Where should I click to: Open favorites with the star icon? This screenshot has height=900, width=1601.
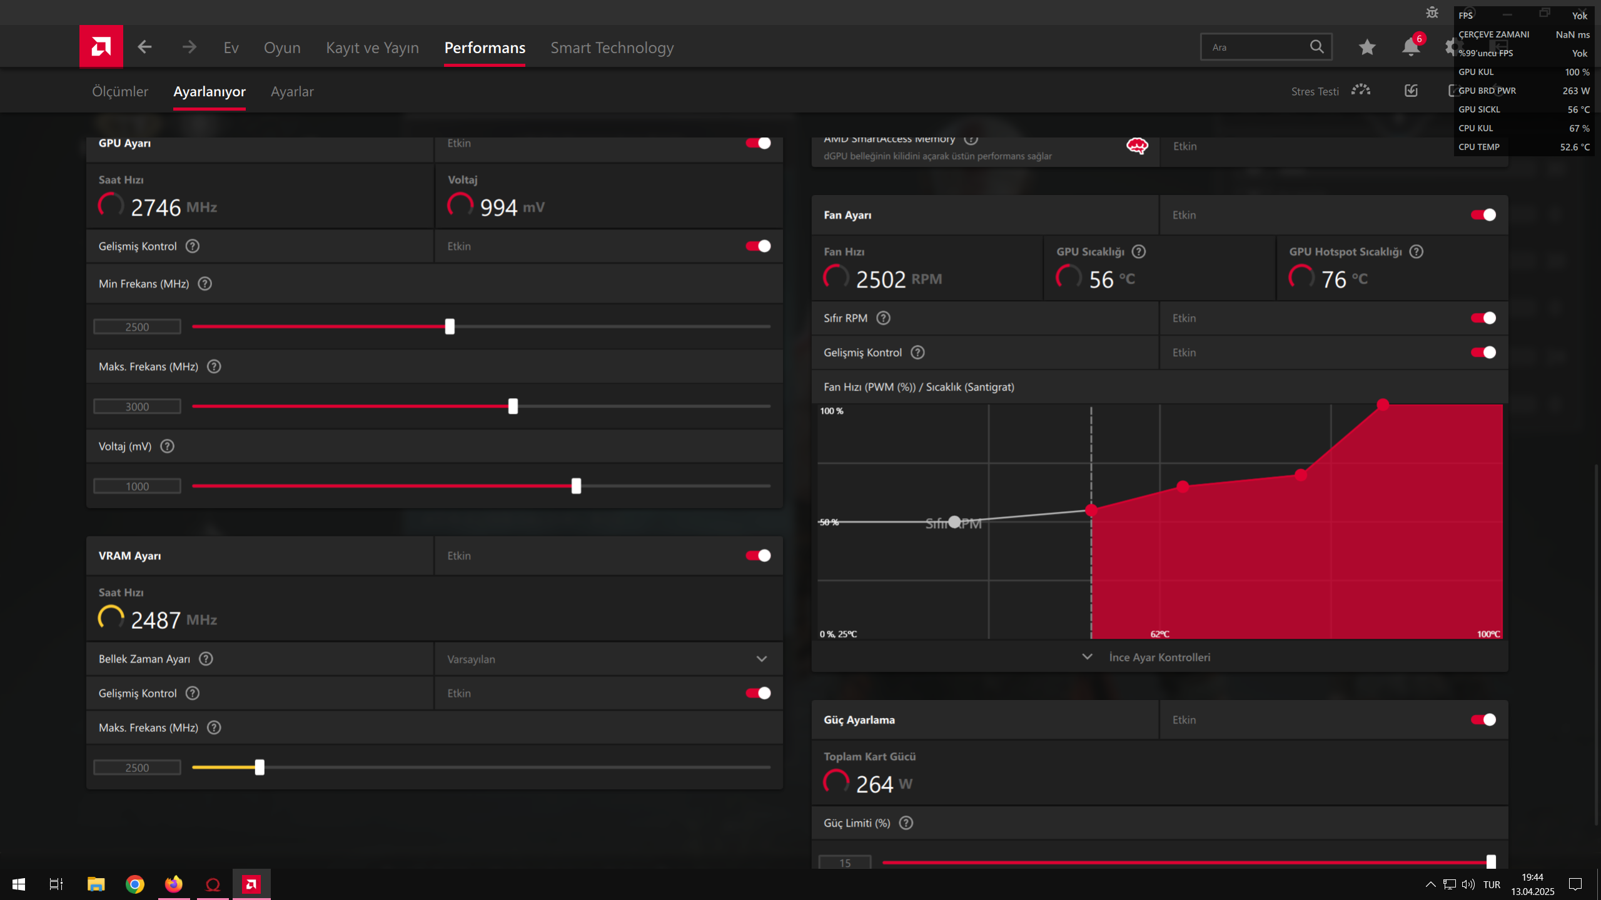1367,47
